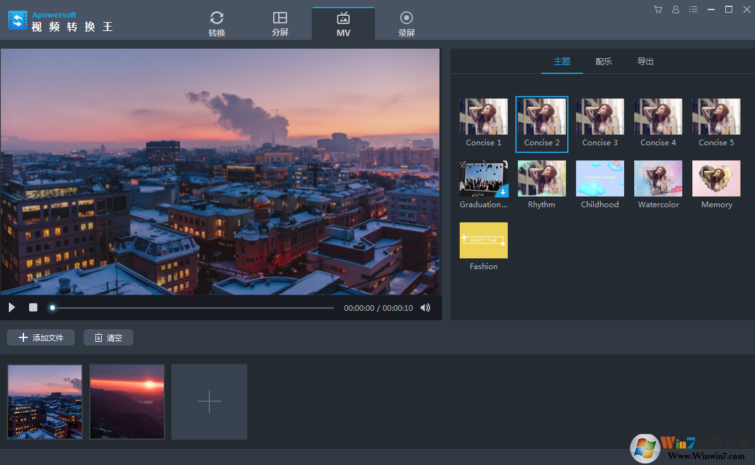Screen dimensions: 755x465
Task: Open the 分屏 split-screen tab
Action: (280, 24)
